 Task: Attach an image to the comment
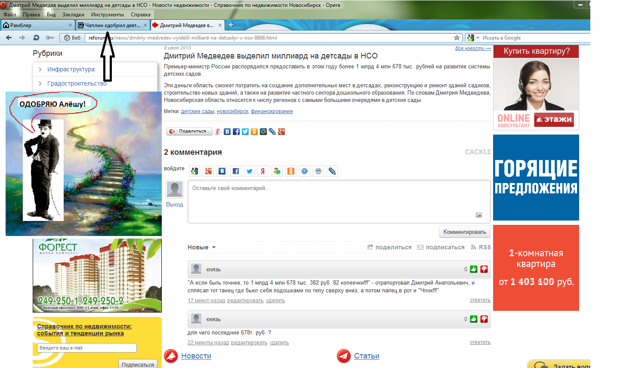click(x=479, y=215)
